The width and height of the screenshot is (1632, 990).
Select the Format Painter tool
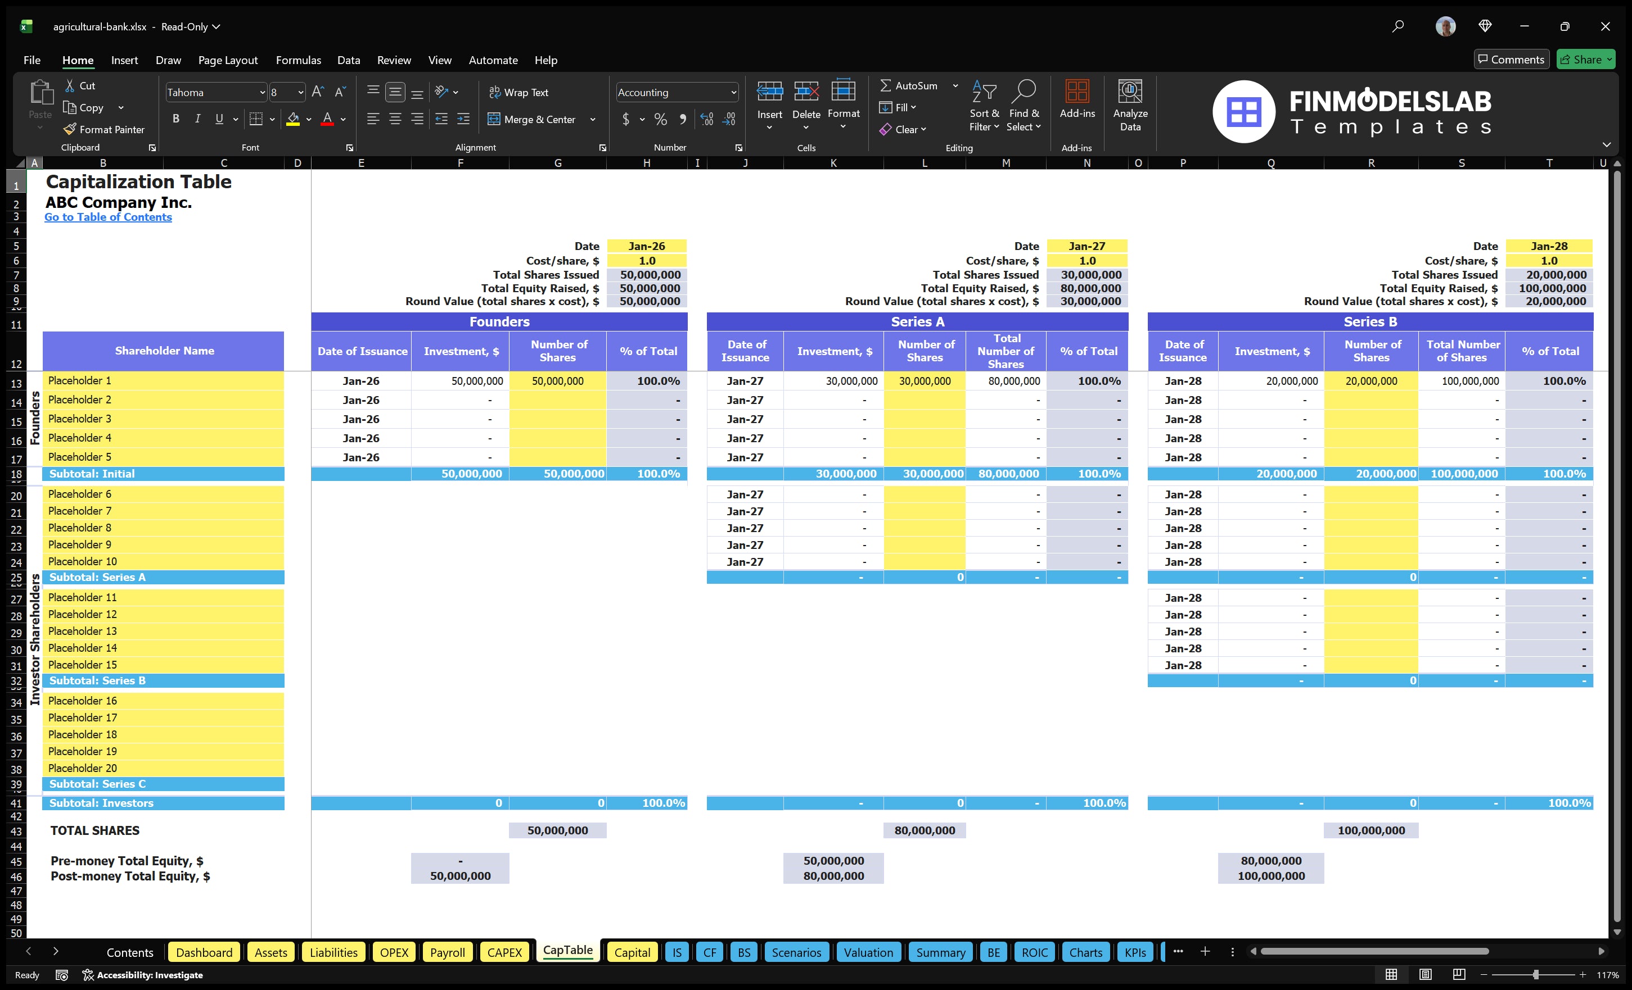104,129
